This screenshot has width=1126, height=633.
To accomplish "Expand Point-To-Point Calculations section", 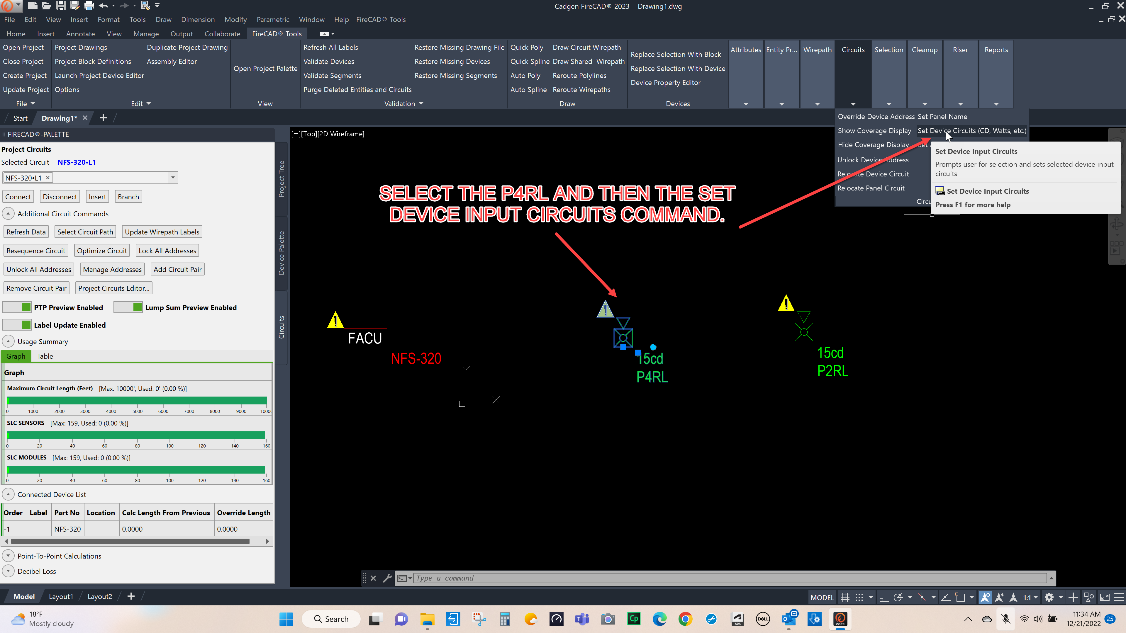I will (8, 556).
